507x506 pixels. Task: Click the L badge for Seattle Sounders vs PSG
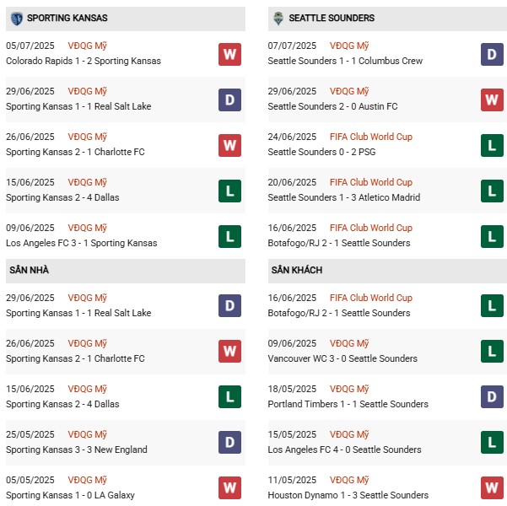click(x=492, y=146)
